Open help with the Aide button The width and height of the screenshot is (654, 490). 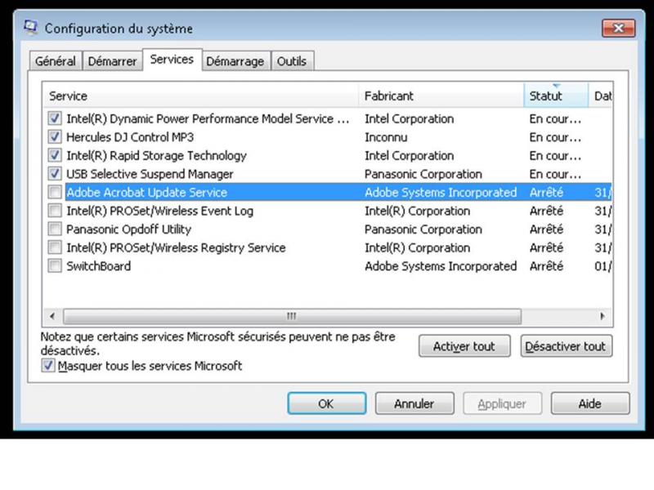tap(589, 403)
